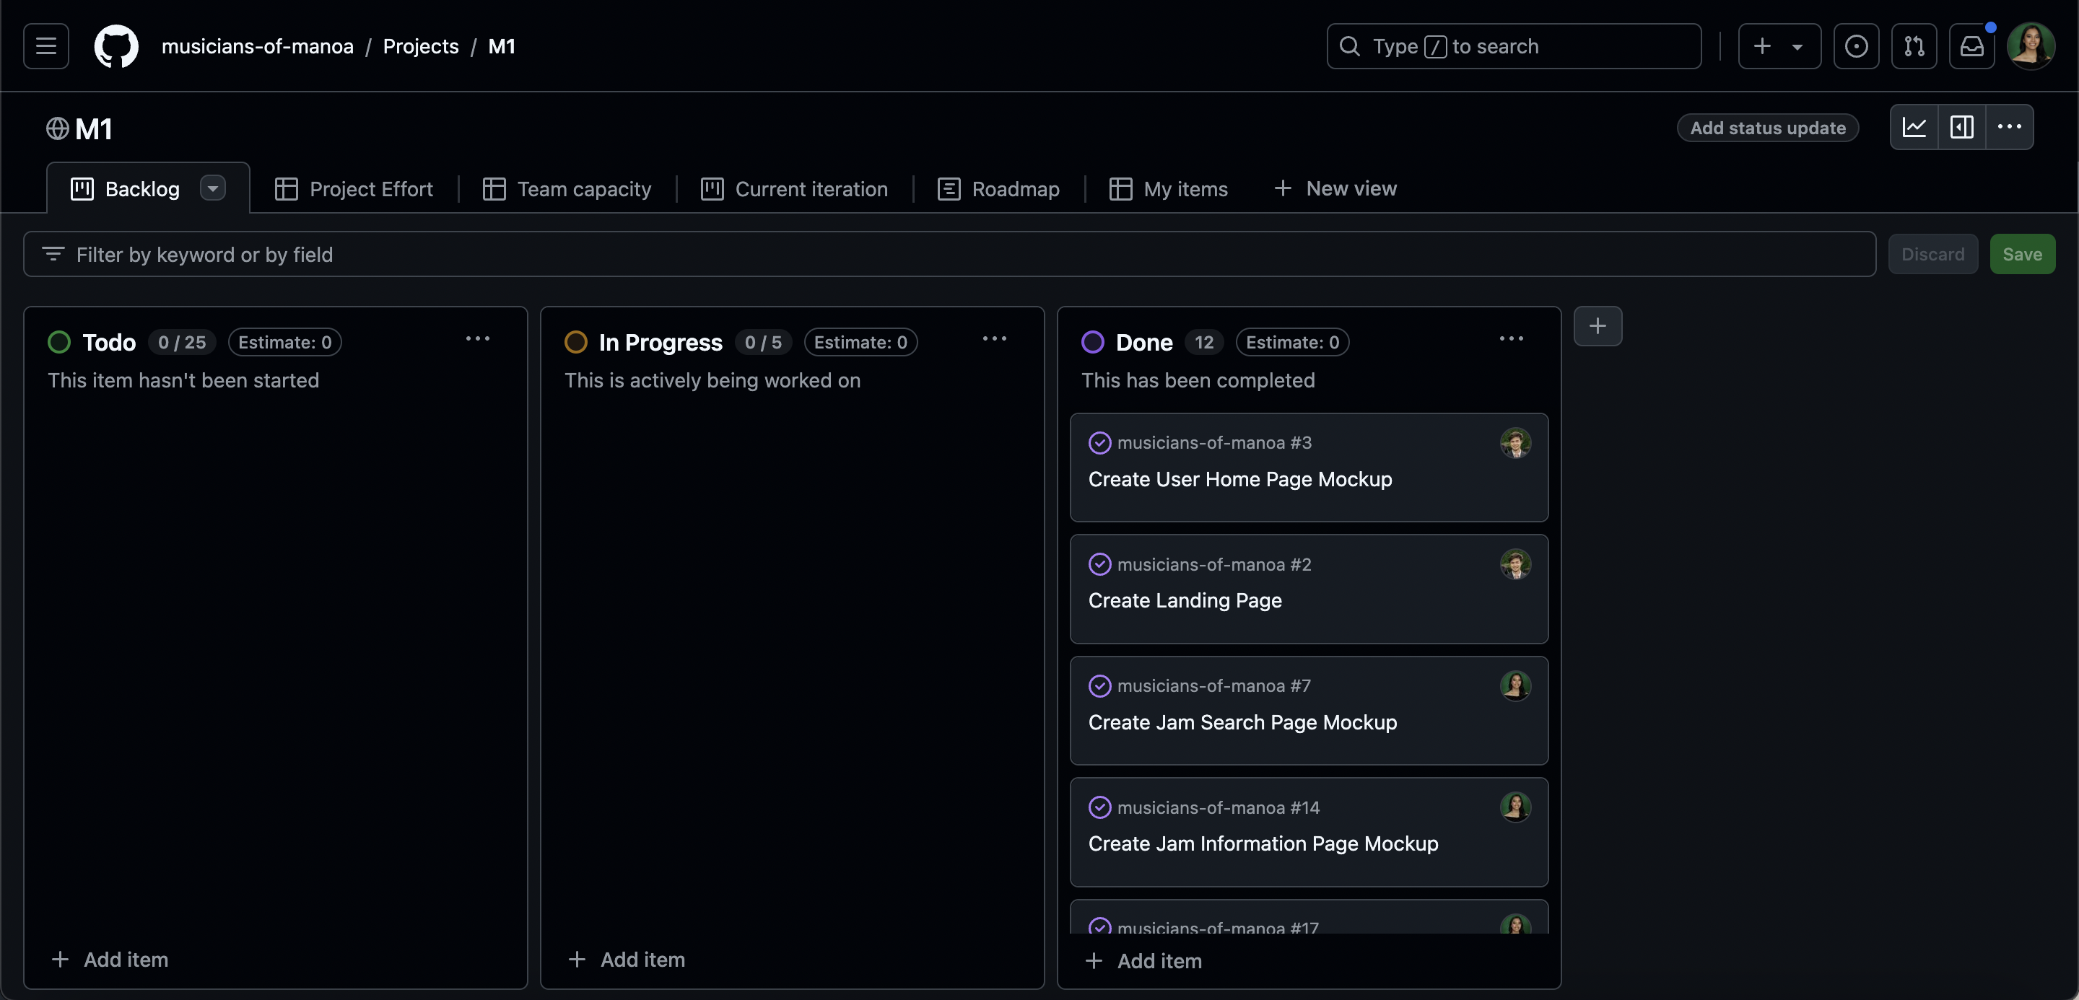Add item to Todo column
This screenshot has width=2079, height=1000.
[110, 959]
